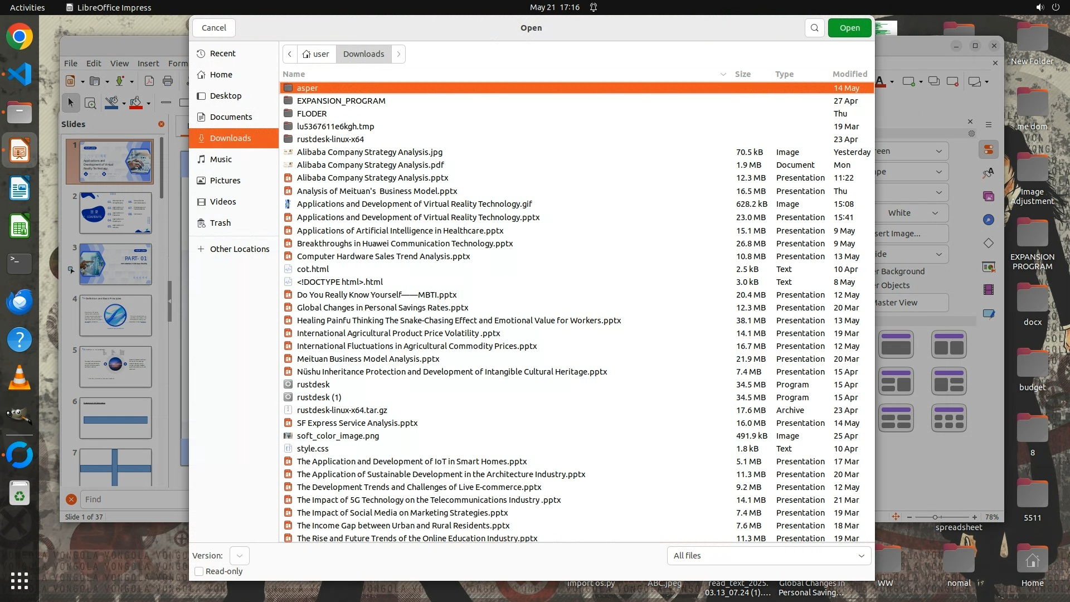
Task: Select the arrow selection tool
Action: [71, 103]
